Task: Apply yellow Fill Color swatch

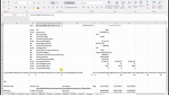Action: click(x=34, y=7)
